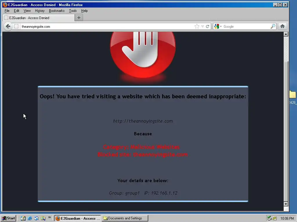Close the Firefox window

click(285, 5)
